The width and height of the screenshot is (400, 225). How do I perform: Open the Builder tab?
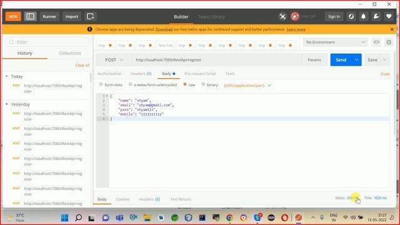(x=181, y=17)
